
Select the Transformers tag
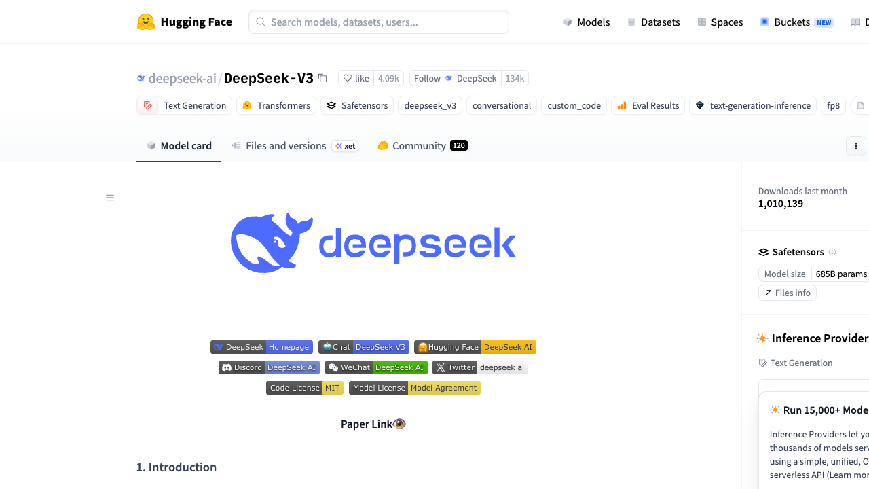pyautogui.click(x=276, y=105)
